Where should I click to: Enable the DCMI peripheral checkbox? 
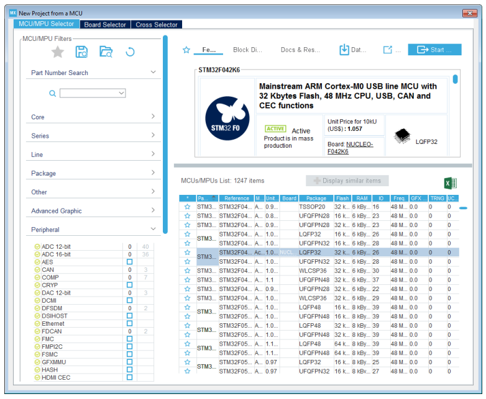pos(129,300)
